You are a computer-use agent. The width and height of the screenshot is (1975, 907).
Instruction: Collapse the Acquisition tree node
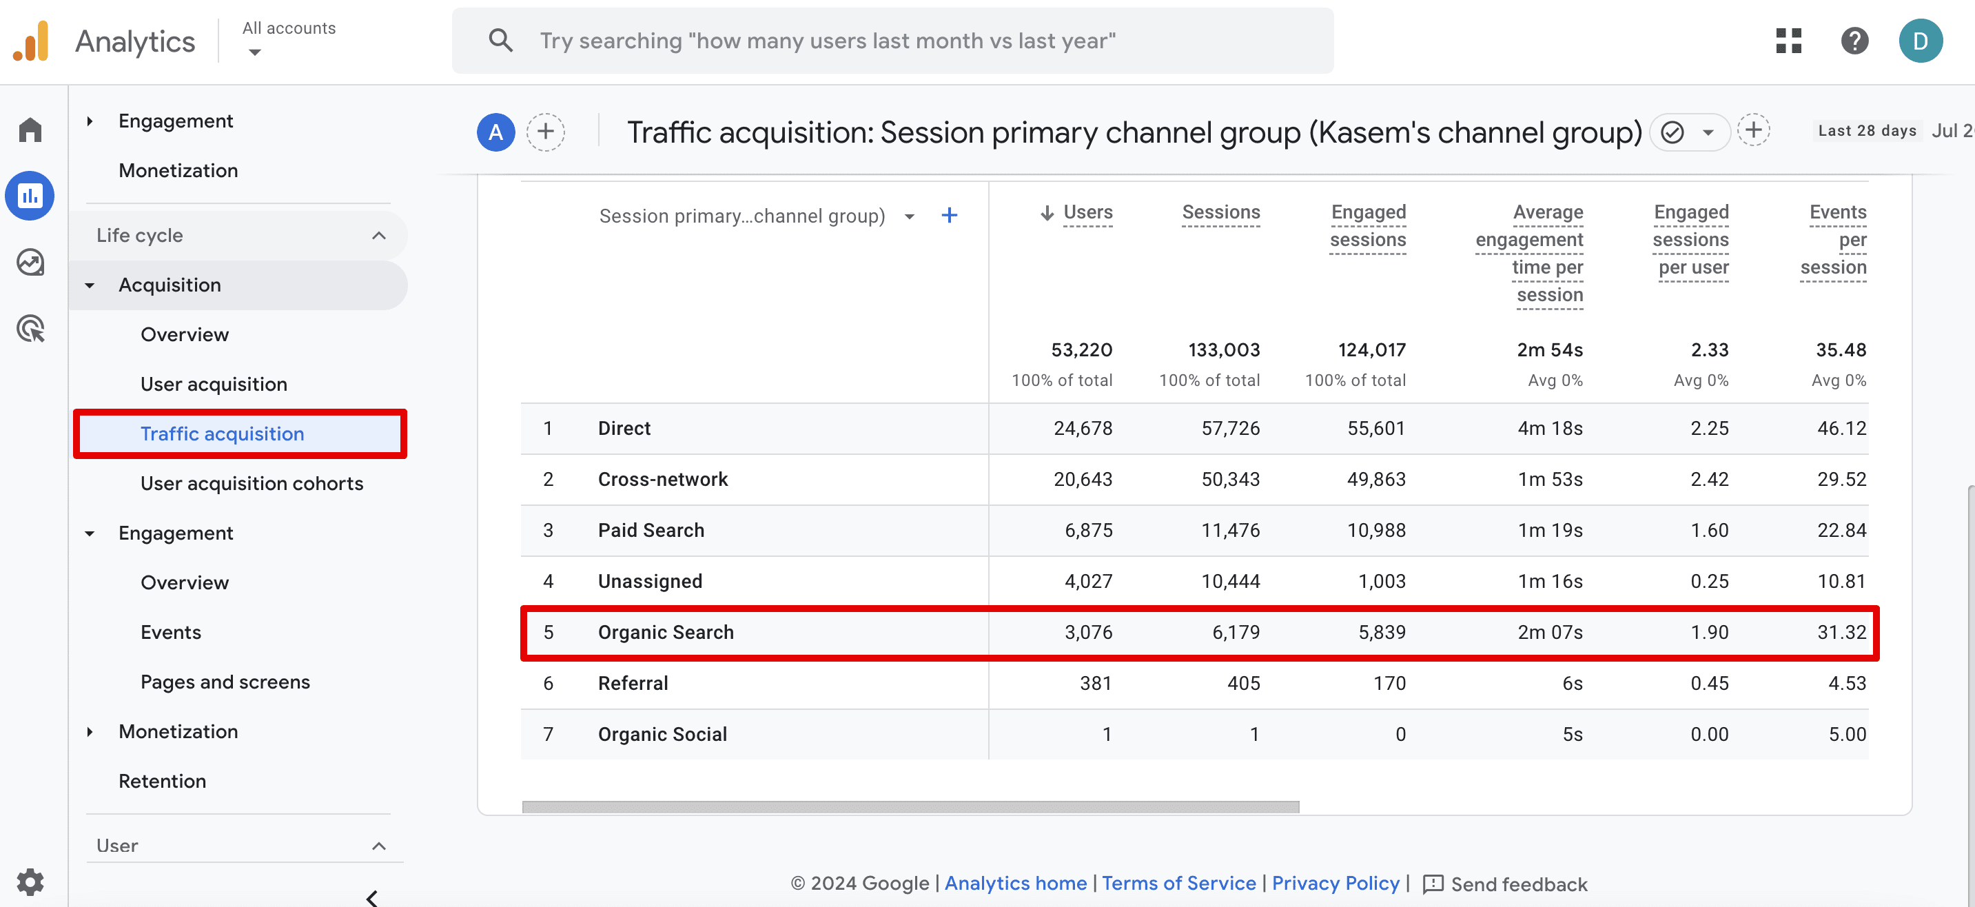[x=90, y=285]
